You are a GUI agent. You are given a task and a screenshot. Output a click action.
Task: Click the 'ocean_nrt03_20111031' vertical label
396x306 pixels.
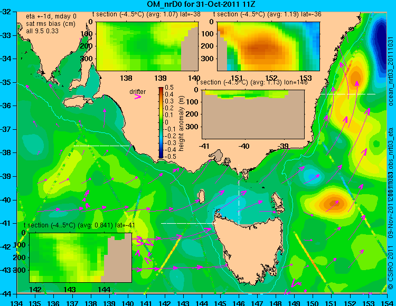click(x=391, y=72)
